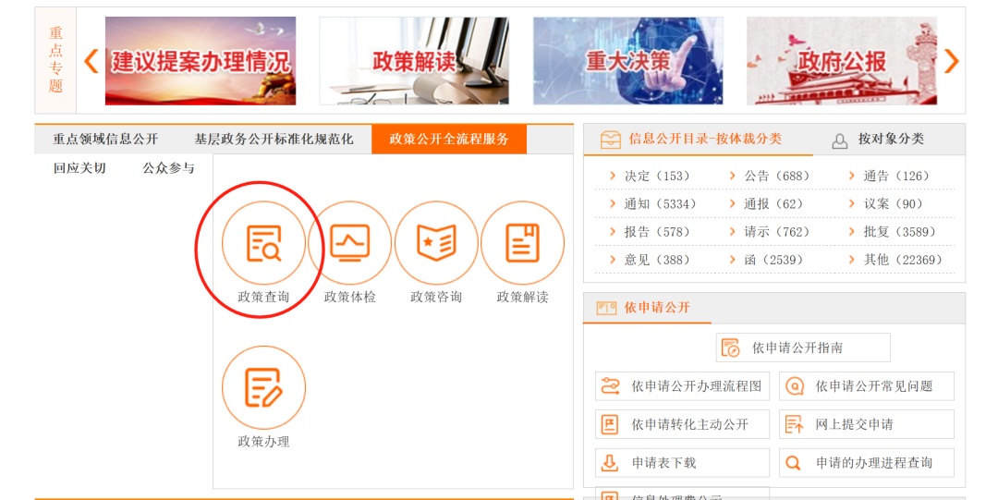
Task: Switch to 基层政务公开标准化规范化 tab
Action: click(274, 140)
